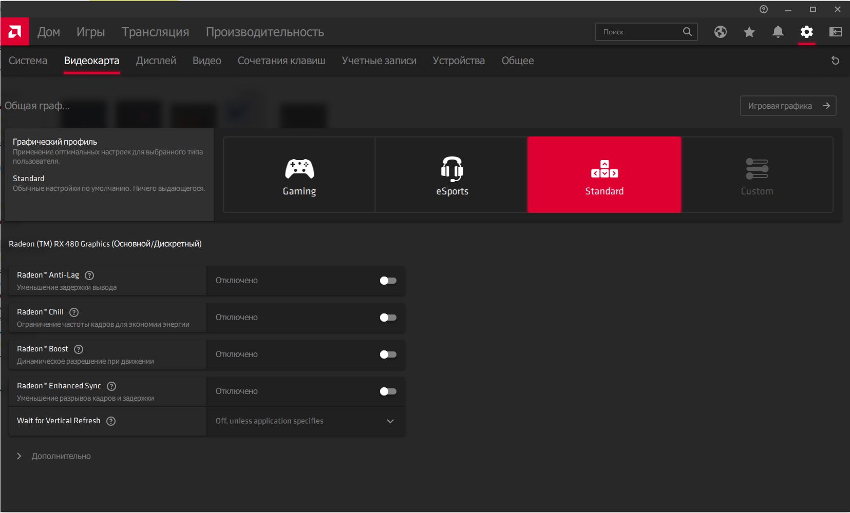The width and height of the screenshot is (850, 513).
Task: Switch to Сочетания клавиш subtab
Action: click(281, 61)
